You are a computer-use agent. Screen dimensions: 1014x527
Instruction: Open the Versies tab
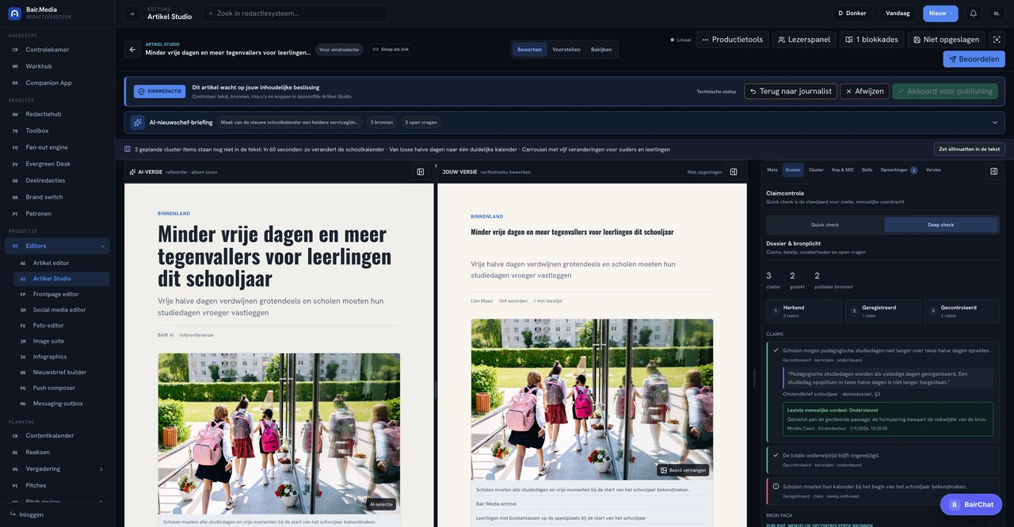click(933, 170)
